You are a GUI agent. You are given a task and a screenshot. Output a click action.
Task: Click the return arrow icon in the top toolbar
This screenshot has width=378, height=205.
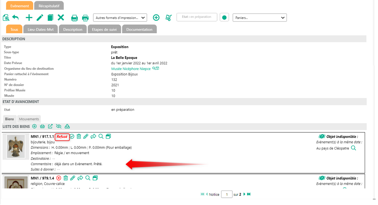click(15, 18)
